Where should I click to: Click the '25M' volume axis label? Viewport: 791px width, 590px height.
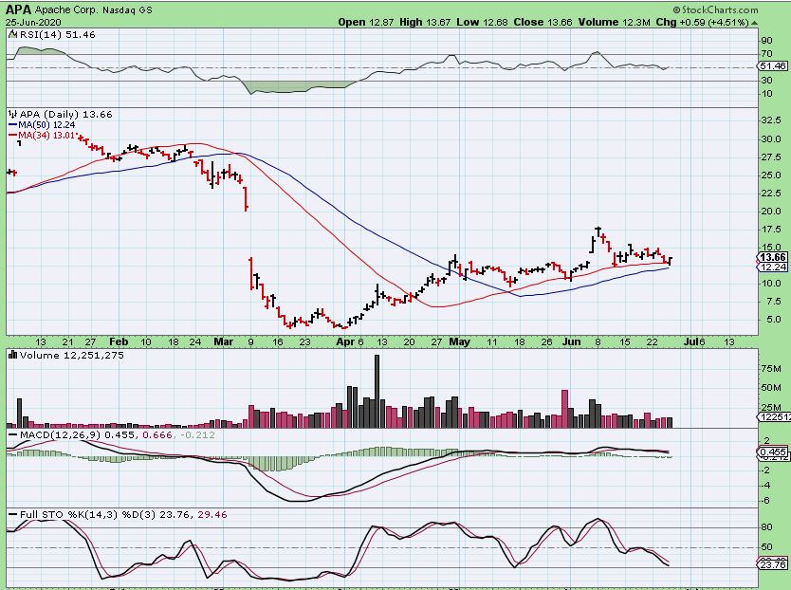click(x=771, y=407)
